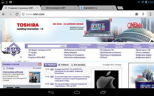The width and height of the screenshot is (154, 96).
Task: Select the Все линейки news tab
Action: [78, 65]
